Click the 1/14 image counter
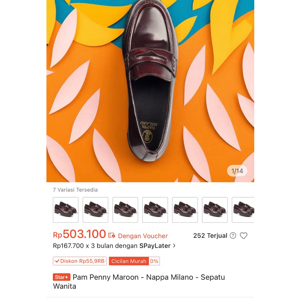Viewport: 301px width, 301px height. pyautogui.click(x=237, y=171)
